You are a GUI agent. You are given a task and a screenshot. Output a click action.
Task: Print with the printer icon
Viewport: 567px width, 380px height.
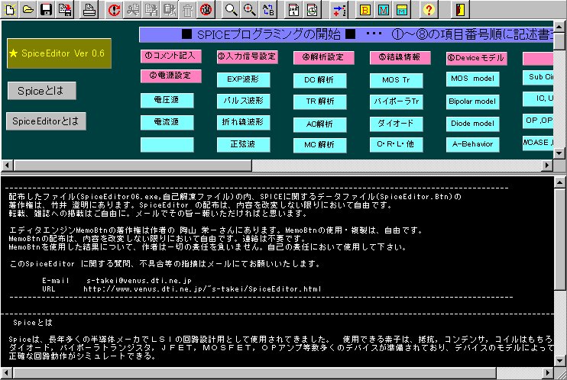[x=89, y=10]
